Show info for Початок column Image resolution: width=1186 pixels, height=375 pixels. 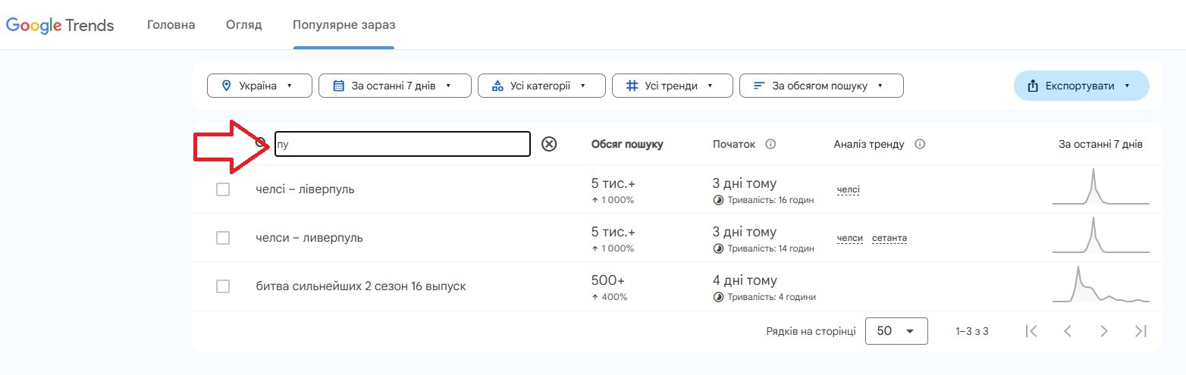click(770, 144)
